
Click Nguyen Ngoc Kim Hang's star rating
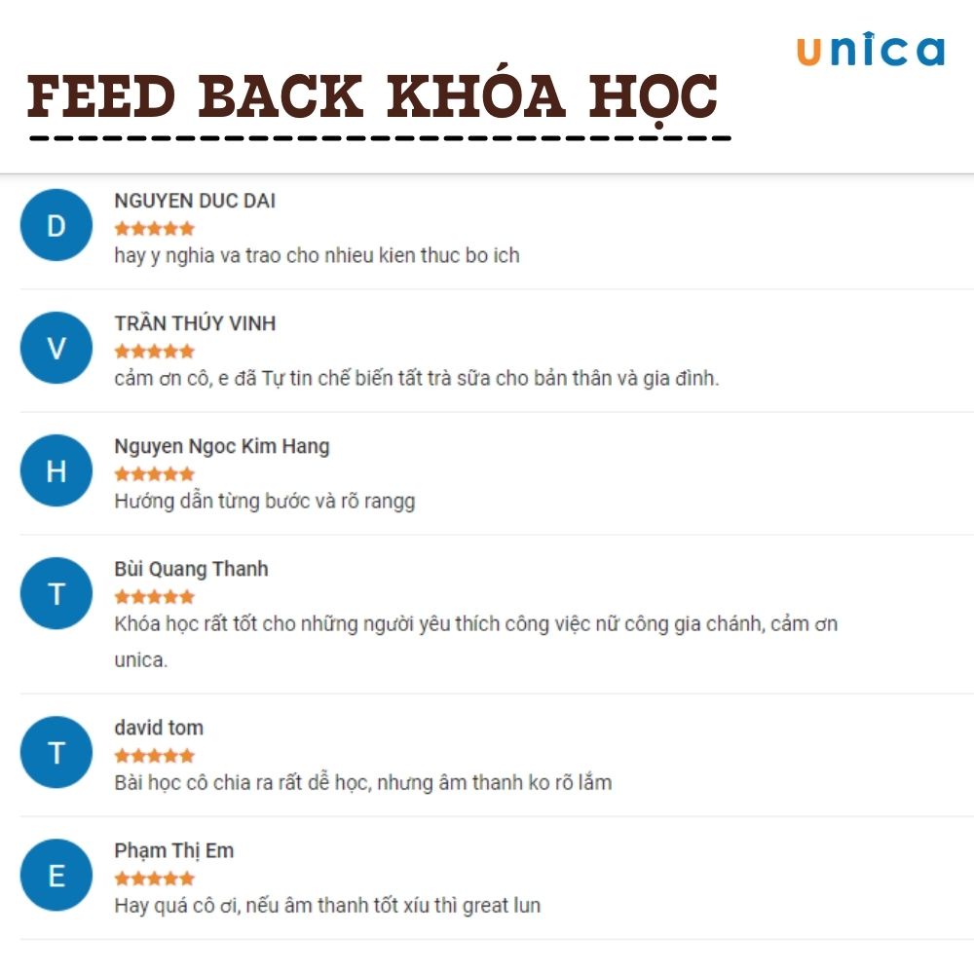[x=154, y=474]
